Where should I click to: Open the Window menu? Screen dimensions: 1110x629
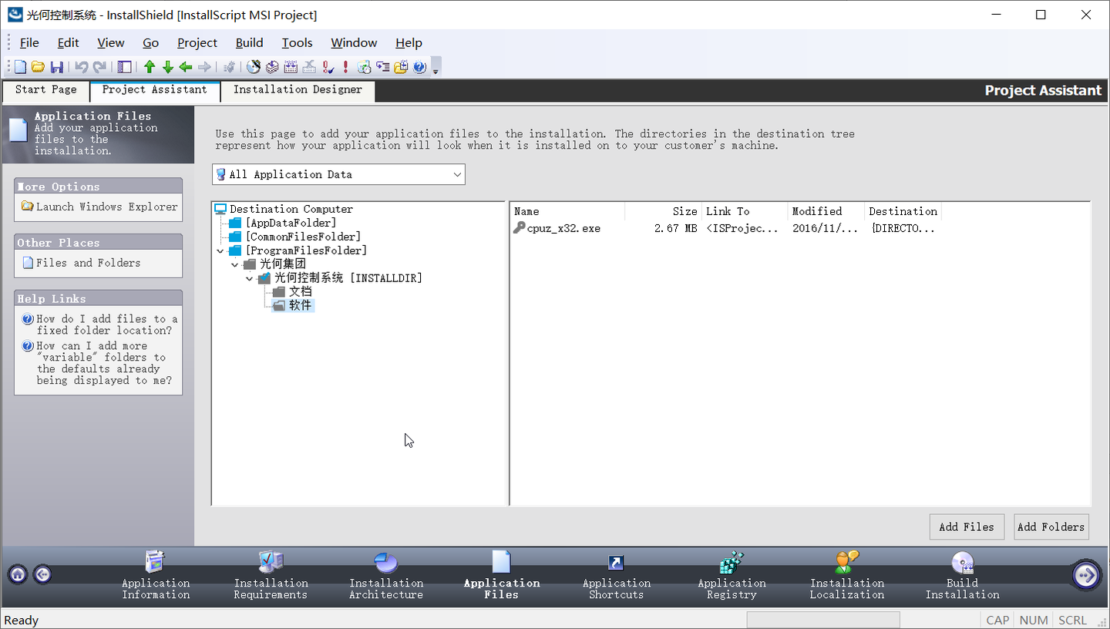[354, 43]
